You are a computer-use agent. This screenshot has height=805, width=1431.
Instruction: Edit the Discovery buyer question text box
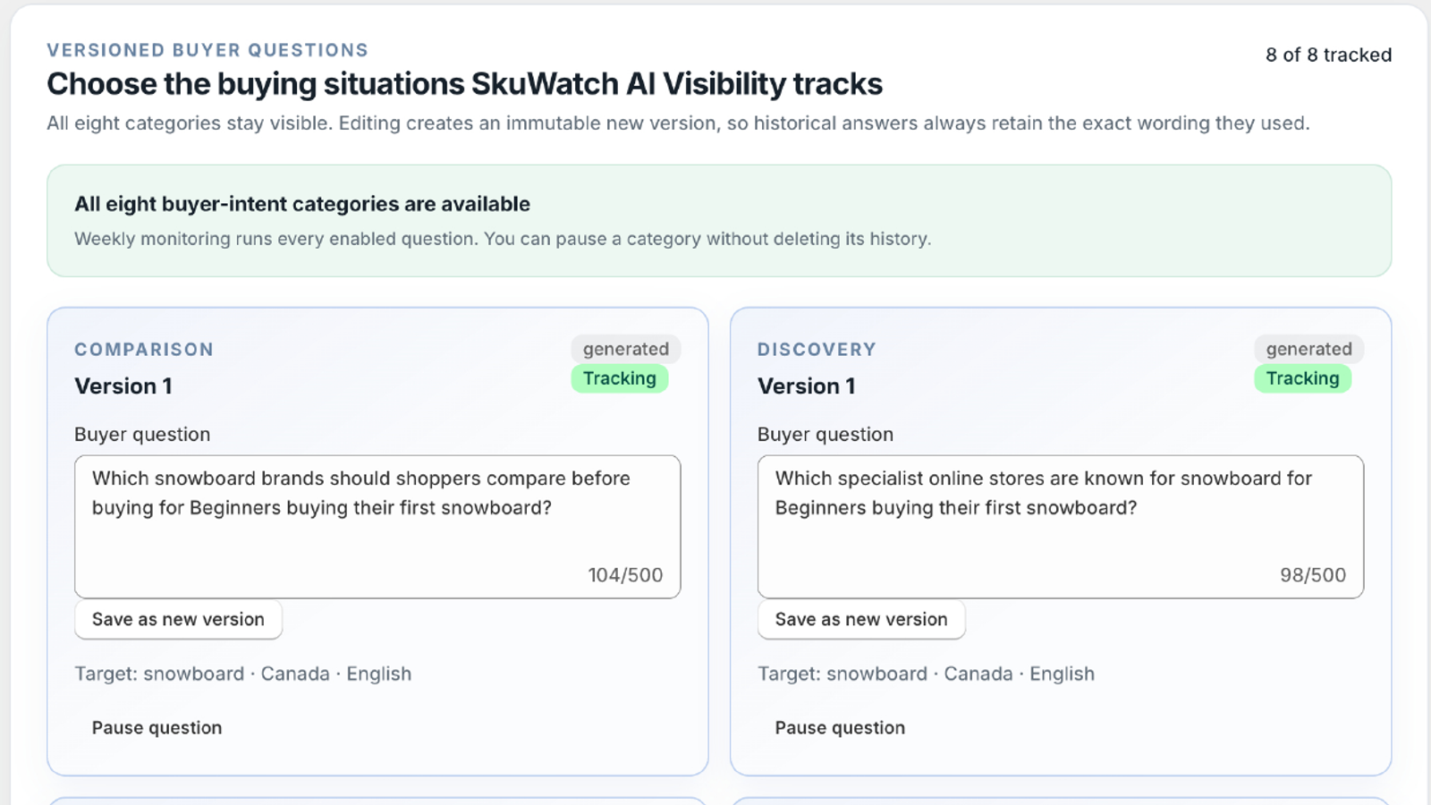[1061, 527]
